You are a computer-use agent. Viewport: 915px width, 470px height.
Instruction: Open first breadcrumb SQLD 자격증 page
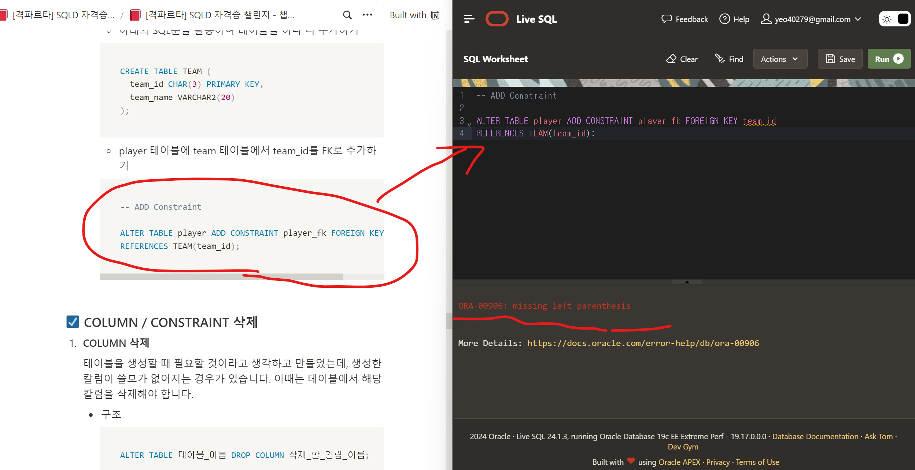pyautogui.click(x=58, y=15)
